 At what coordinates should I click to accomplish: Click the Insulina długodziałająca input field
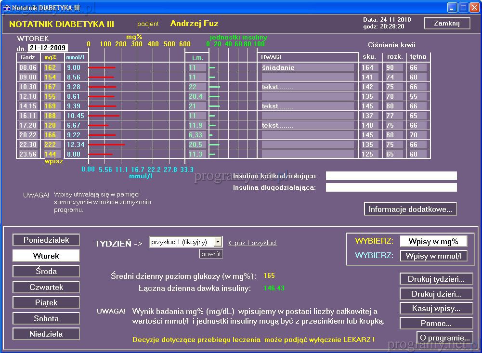(391, 187)
